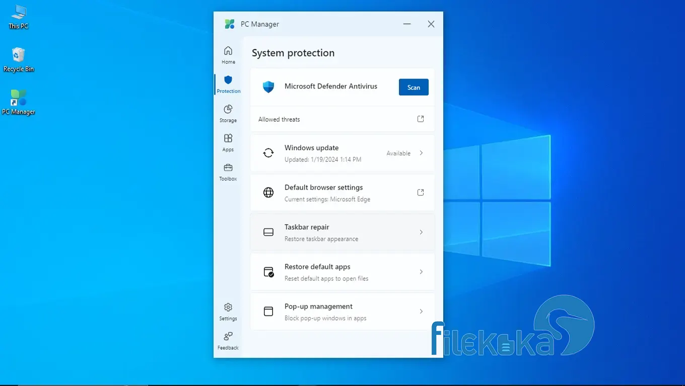The height and width of the screenshot is (386, 685).
Task: Expand Taskbar repair chevron arrow
Action: coord(421,232)
